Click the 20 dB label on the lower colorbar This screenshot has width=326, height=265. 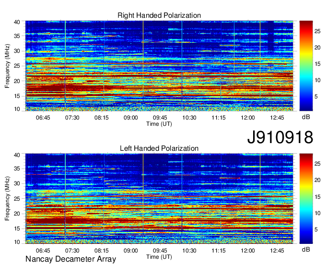[x=317, y=181]
